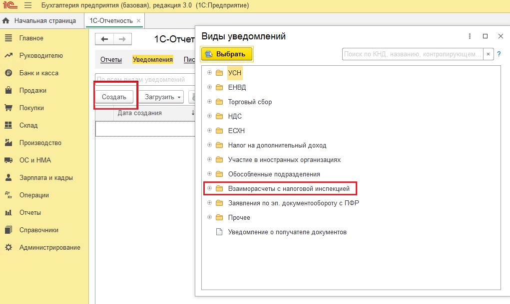The image size is (510, 304).
Task: Click the Операции Дт/Кт icon
Action: [8, 195]
